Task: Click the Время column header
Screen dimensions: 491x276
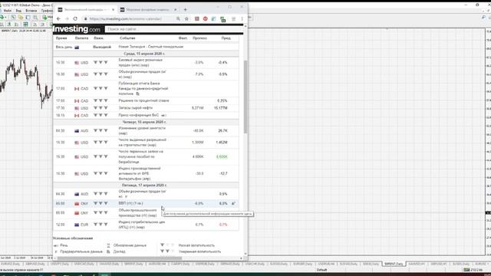Action: click(61, 38)
